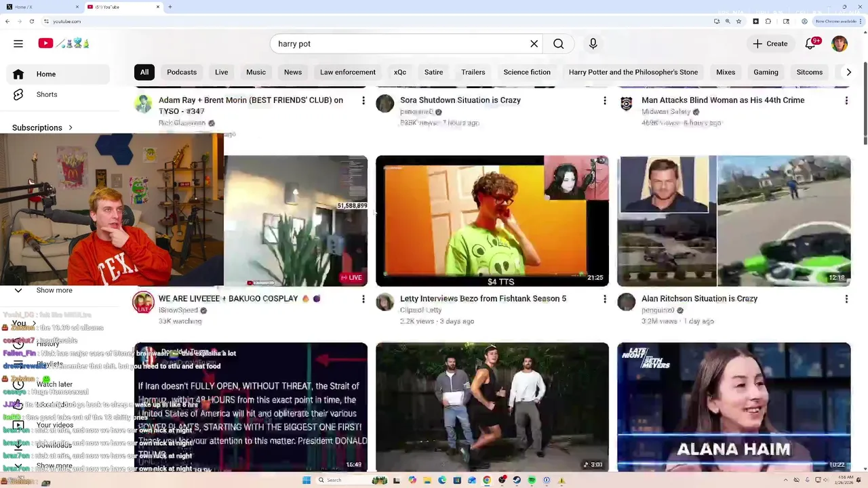Open Letty Interviews Bezo from Fishtank title
The width and height of the screenshot is (868, 488).
(483, 298)
